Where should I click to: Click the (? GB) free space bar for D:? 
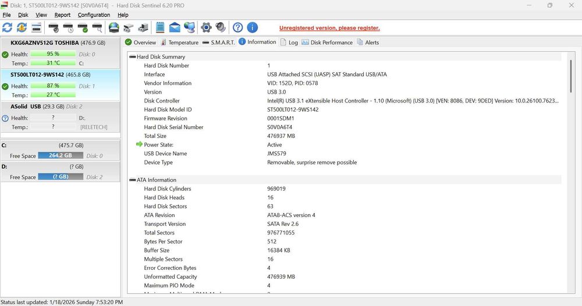[61, 176]
